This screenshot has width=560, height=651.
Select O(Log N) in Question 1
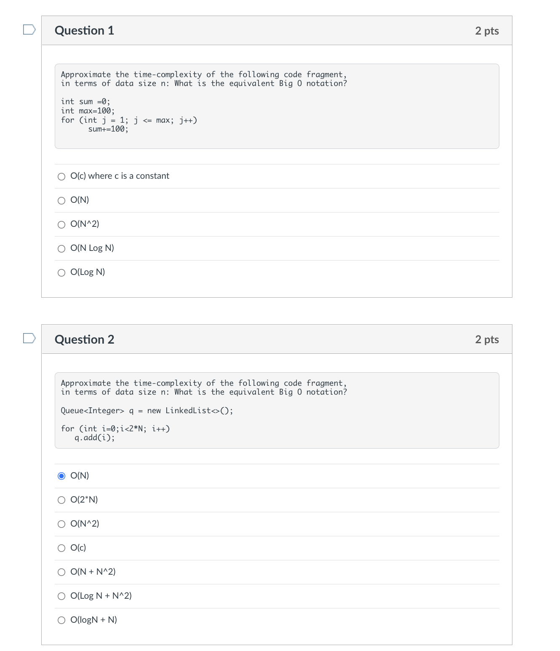click(61, 272)
